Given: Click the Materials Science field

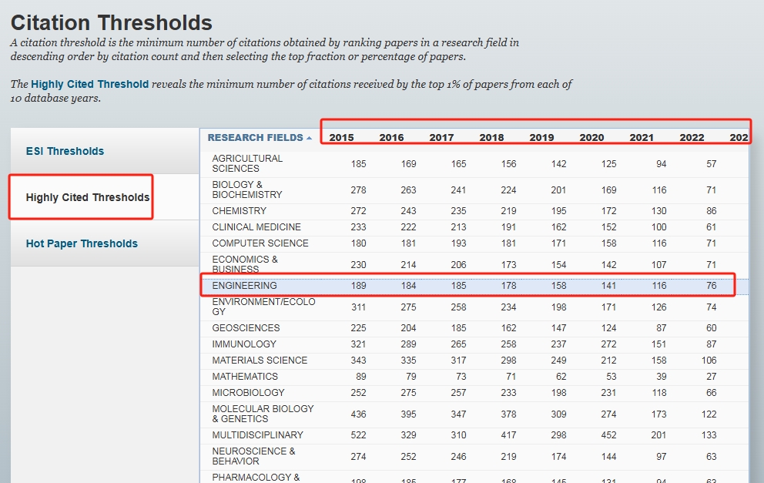Looking at the screenshot, I should pos(260,361).
